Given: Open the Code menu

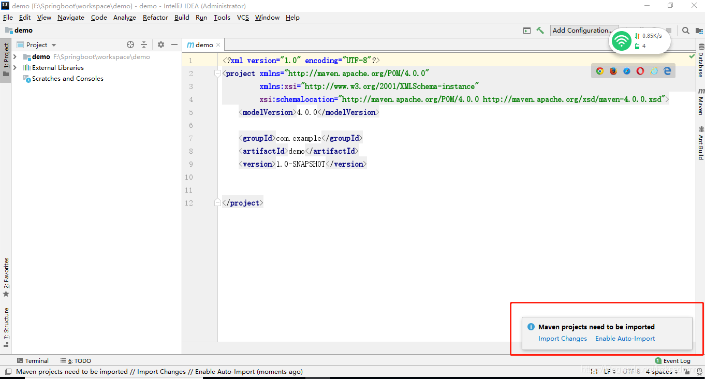Looking at the screenshot, I should click(x=99, y=18).
